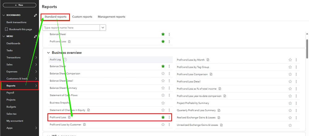Unfavorite the Business overview Balance Sheet report
Screen dimensions: 309x136
pos(163,66)
